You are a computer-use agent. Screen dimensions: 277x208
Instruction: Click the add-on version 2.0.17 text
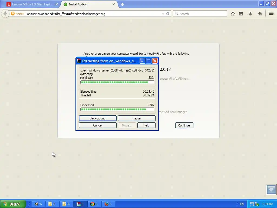click(x=165, y=69)
